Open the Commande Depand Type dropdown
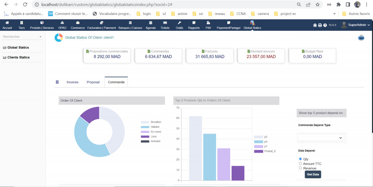This screenshot has width=373, height=187. point(321,138)
